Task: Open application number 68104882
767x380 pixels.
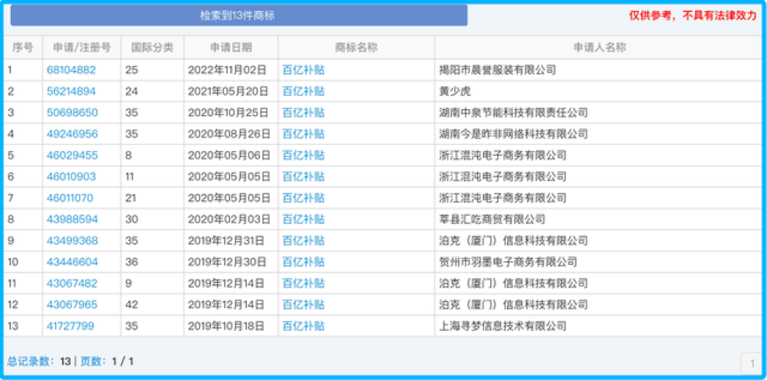Action: 71,70
